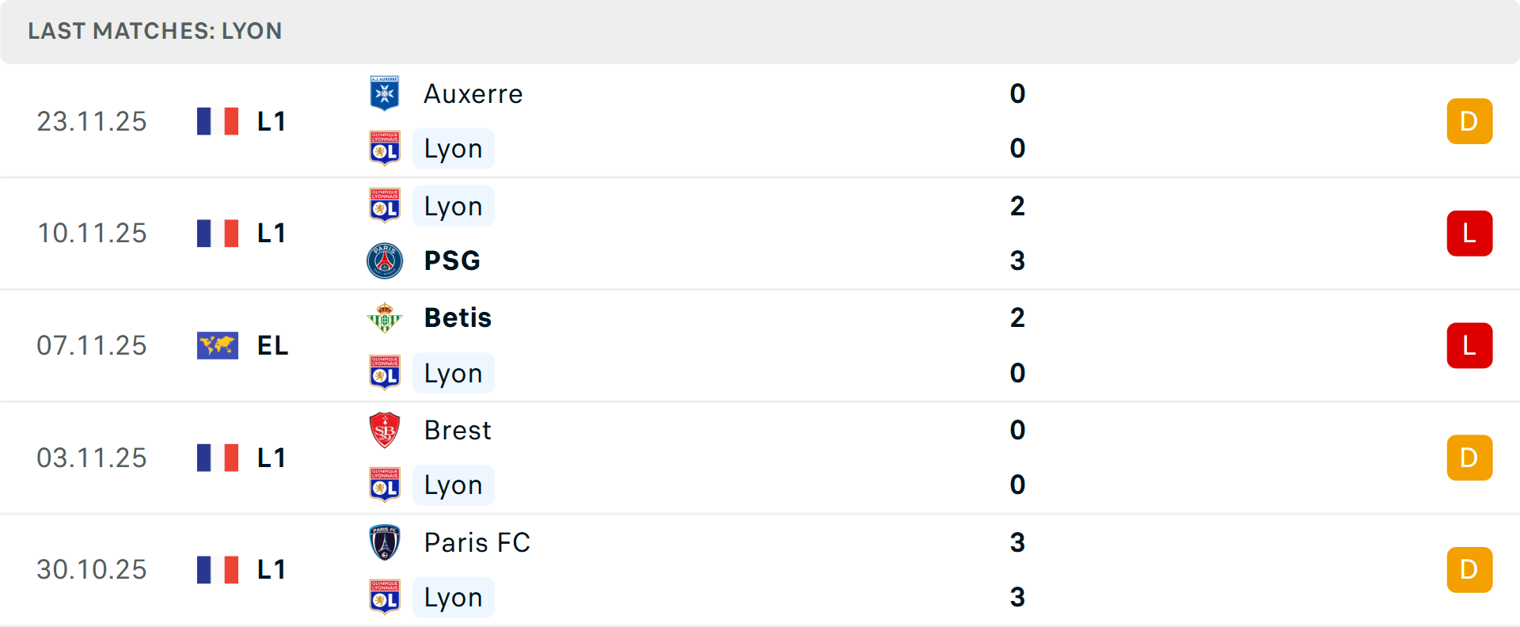Click the Lyon crest in the Auxerre match
Screen dimensions: 1520x627
point(385,148)
